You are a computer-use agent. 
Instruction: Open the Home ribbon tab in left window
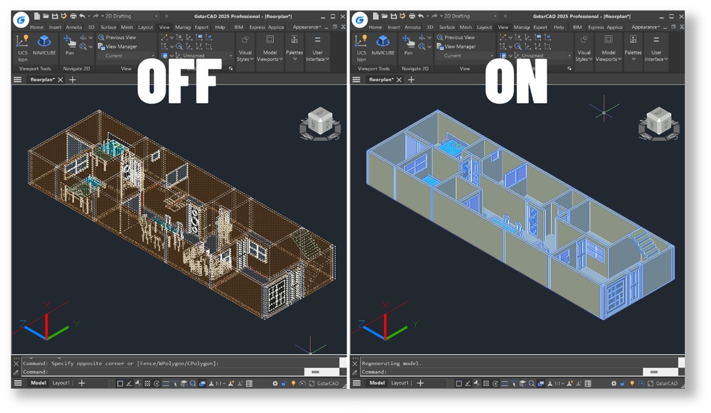click(37, 27)
